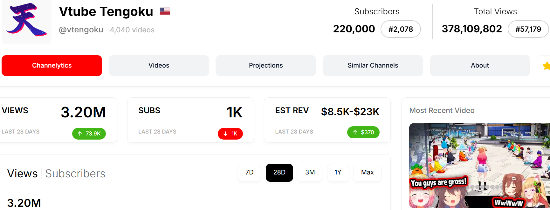
Task: Click the green 73.9K views increase badge
Action: click(x=89, y=134)
